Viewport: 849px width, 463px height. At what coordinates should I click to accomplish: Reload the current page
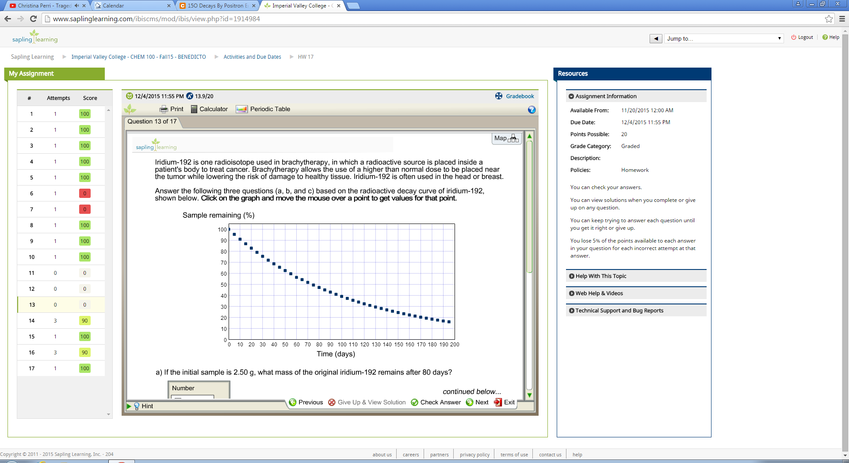click(33, 19)
